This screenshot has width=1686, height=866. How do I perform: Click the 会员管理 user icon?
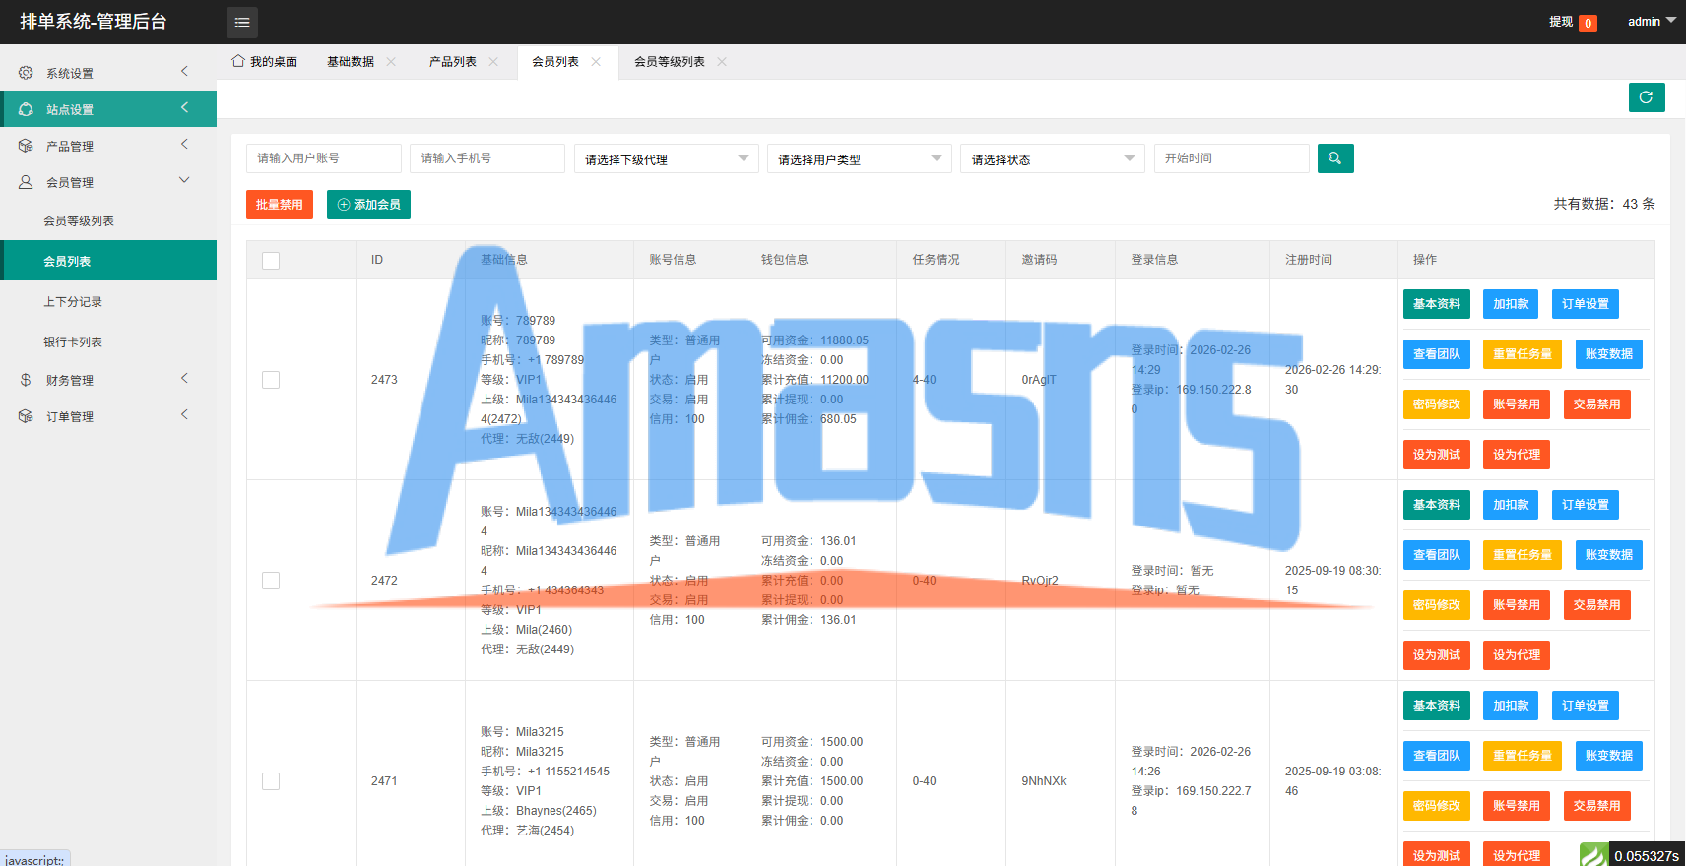pos(26,182)
